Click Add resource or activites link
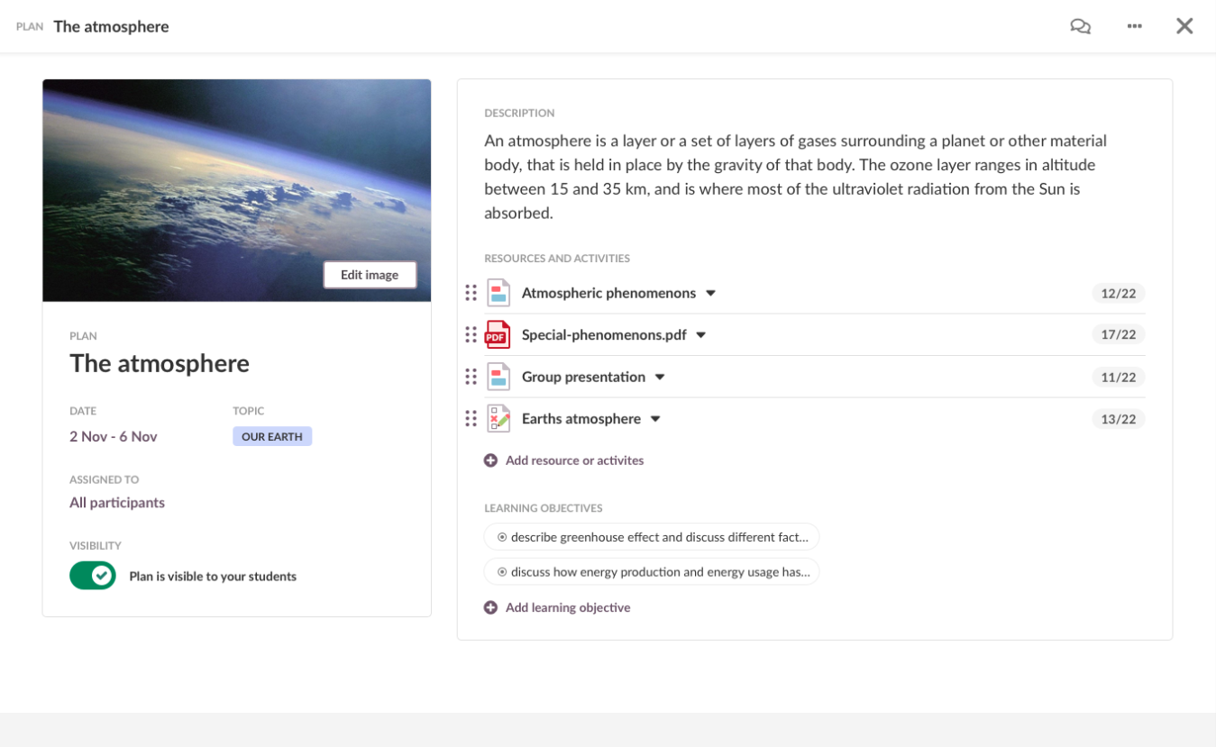The width and height of the screenshot is (1216, 747). click(574, 460)
